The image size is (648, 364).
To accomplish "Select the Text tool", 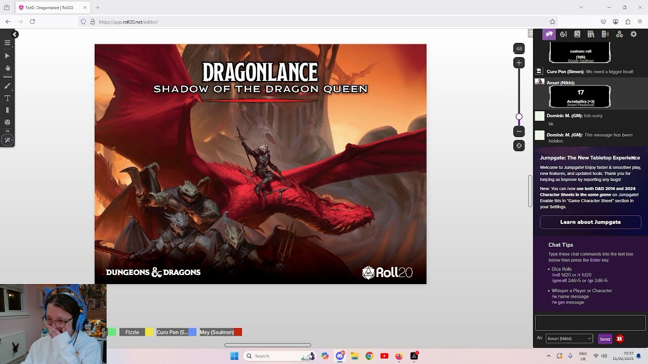I will pyautogui.click(x=8, y=98).
